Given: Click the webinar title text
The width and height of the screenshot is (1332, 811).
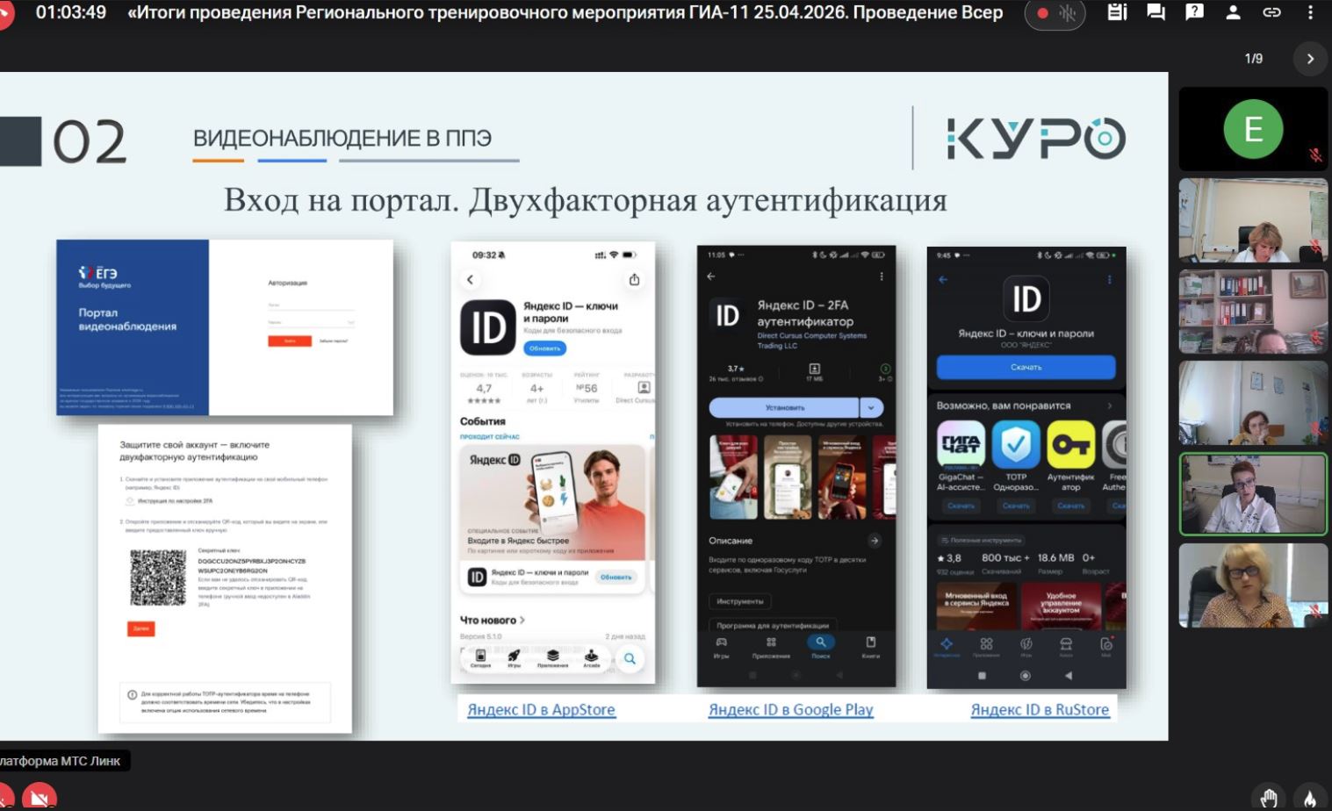Looking at the screenshot, I should click(565, 12).
